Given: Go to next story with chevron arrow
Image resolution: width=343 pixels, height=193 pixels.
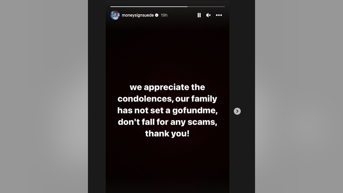Looking at the screenshot, I should click(237, 111).
